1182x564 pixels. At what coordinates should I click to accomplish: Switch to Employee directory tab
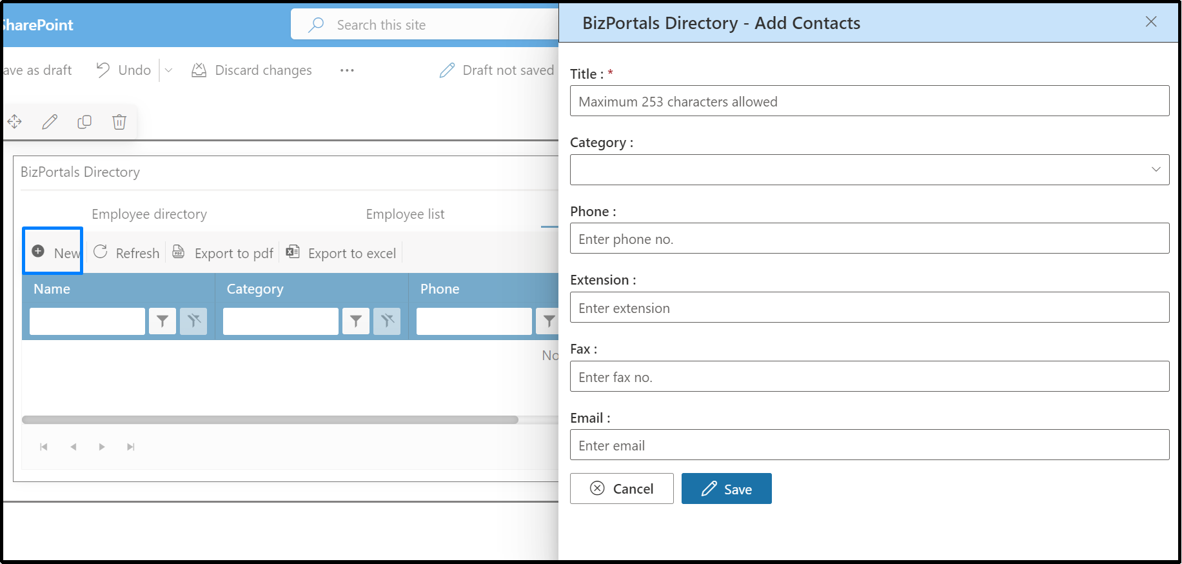click(x=149, y=214)
